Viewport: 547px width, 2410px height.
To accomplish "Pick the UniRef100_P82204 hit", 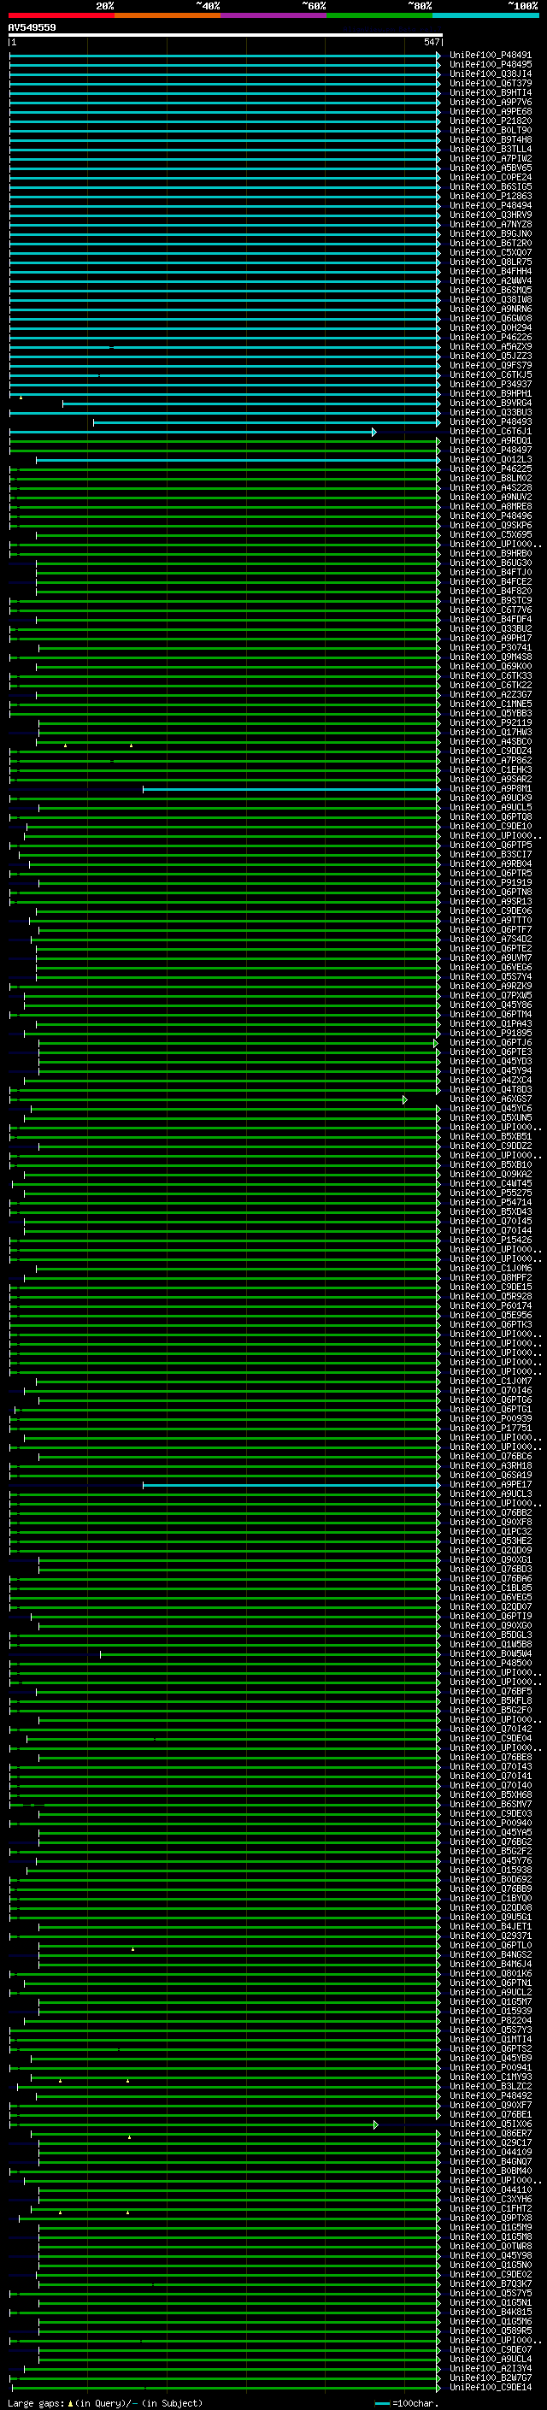I will tap(491, 2020).
